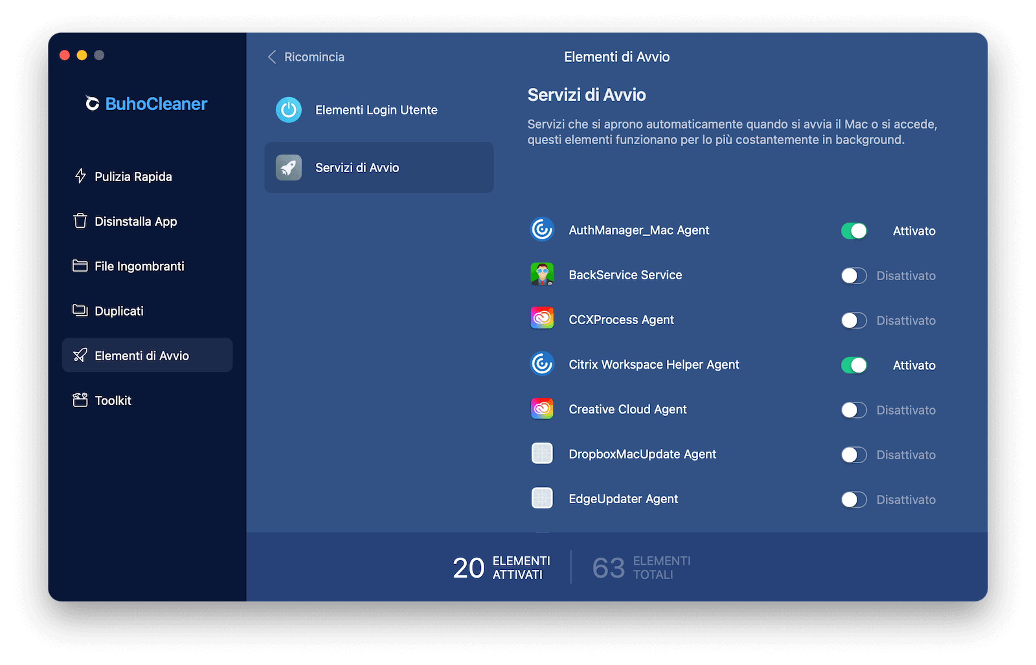Click the BuhoCleaner title text
The height and width of the screenshot is (665, 1036).
(x=156, y=104)
